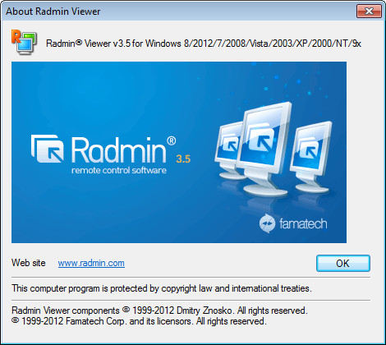Click the Radmin logo arrow icon in banner
The image size is (386, 345).
48,149
